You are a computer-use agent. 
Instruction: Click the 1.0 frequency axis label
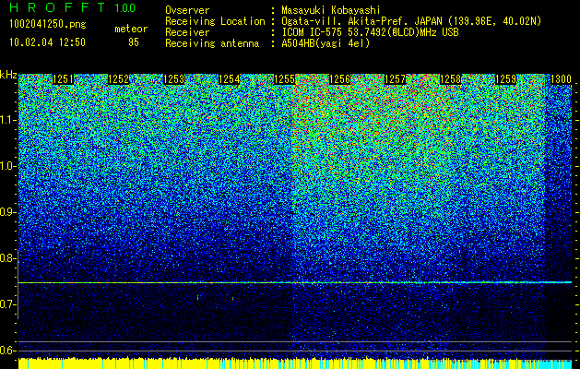tap(7, 167)
